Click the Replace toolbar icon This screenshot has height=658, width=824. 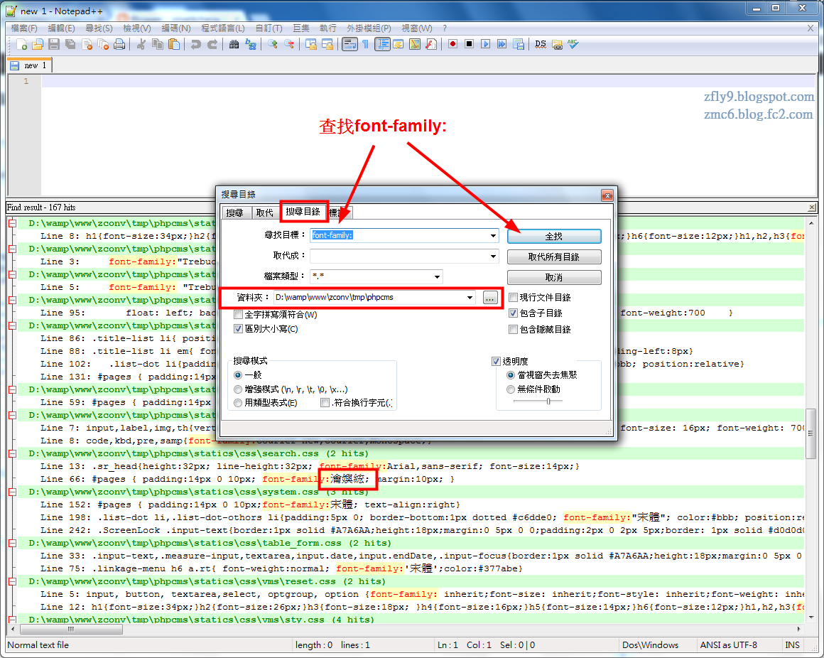(x=251, y=45)
